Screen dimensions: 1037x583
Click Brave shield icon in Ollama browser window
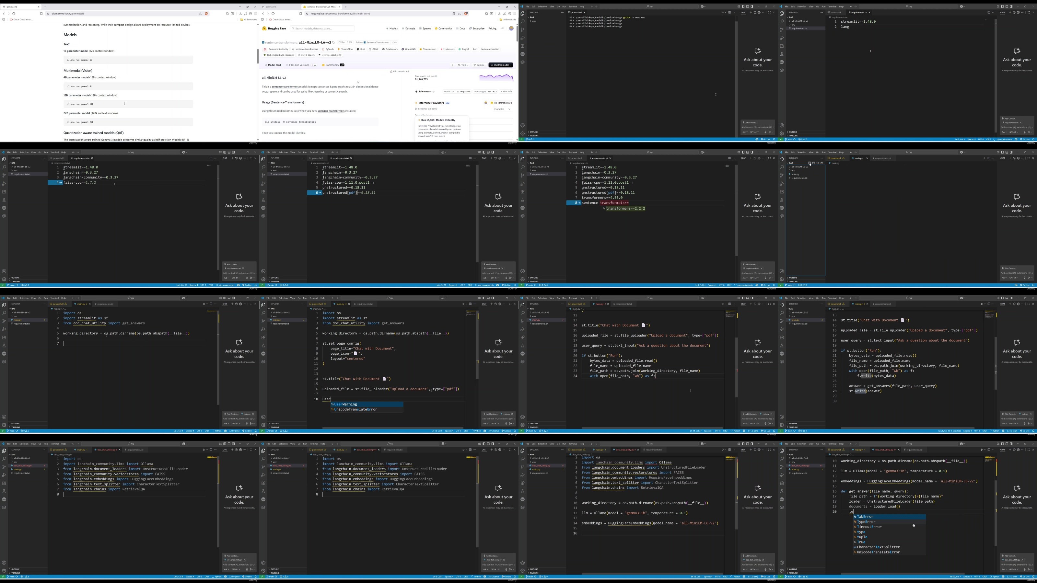[x=206, y=14]
